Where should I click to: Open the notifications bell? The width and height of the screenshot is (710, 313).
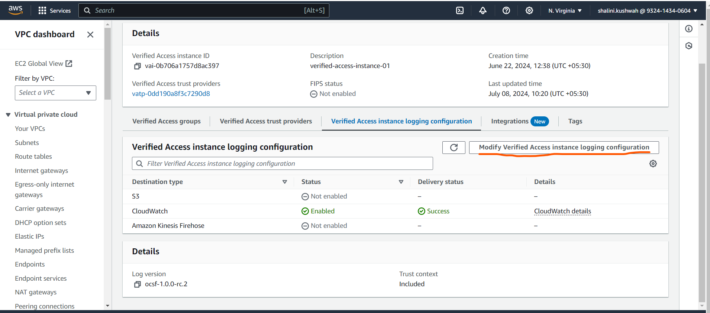483,10
